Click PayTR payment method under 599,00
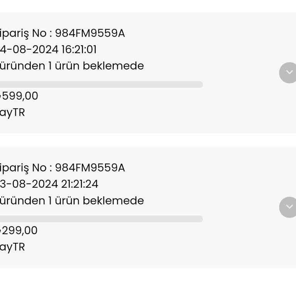 pyautogui.click(x=12, y=113)
